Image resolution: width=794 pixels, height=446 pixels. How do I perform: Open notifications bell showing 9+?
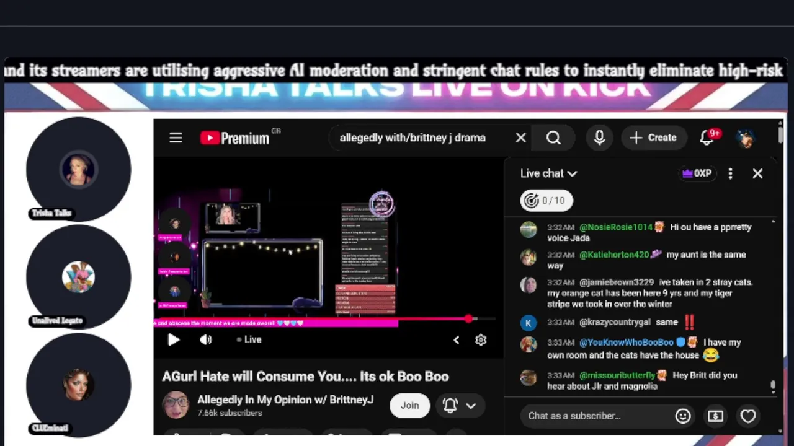[x=708, y=138]
